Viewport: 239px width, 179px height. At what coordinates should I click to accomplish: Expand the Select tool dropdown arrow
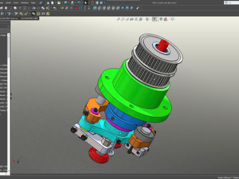[x=89, y=3]
